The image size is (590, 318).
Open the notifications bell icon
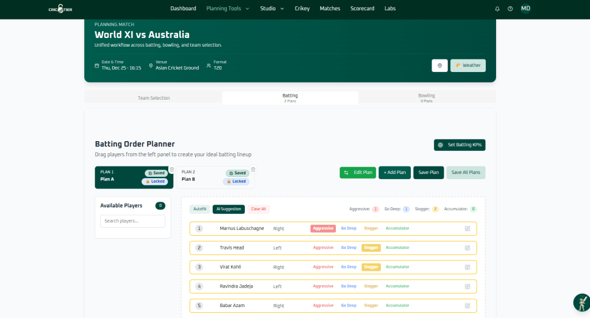click(497, 9)
